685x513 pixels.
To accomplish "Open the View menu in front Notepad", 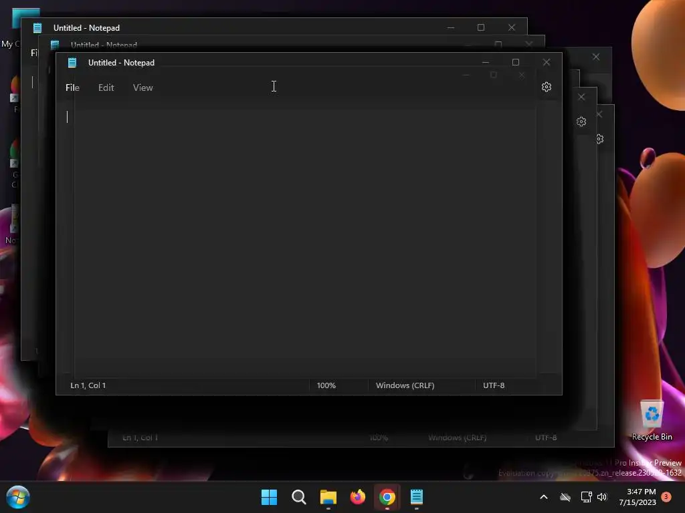I will [143, 88].
